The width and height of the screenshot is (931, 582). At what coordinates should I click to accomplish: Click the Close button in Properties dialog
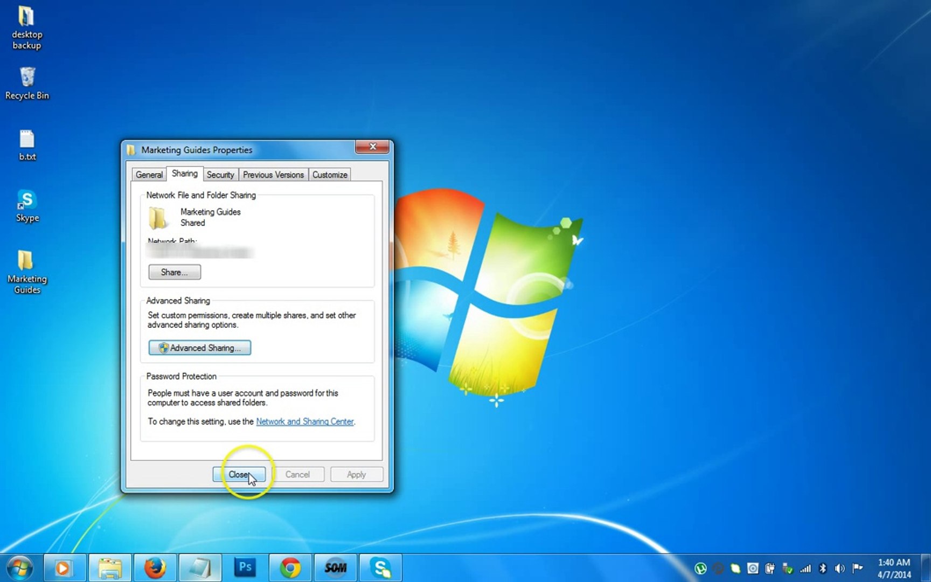[239, 474]
